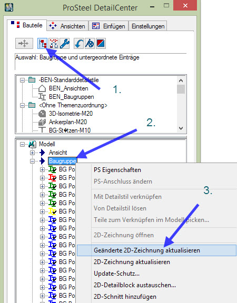Choose 2D-Detailblock austauschen... entry
This screenshot has width=237, height=303.
[x=135, y=285]
